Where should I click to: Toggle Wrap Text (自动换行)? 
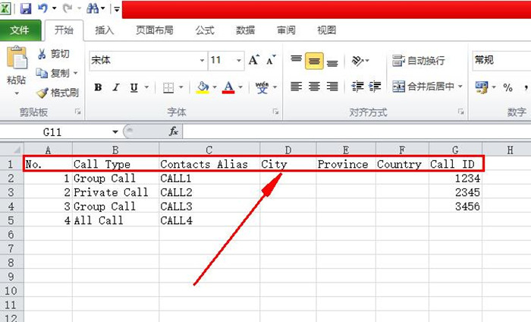point(419,61)
